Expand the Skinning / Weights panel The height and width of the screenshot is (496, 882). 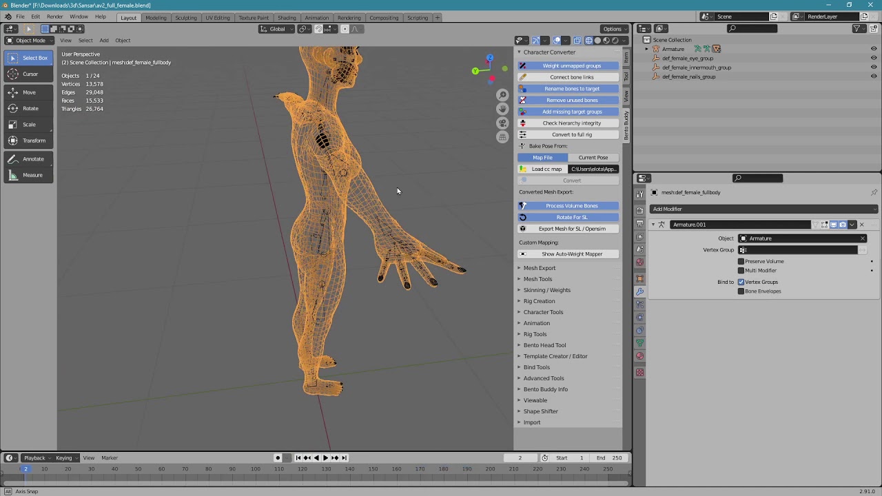[546, 290]
